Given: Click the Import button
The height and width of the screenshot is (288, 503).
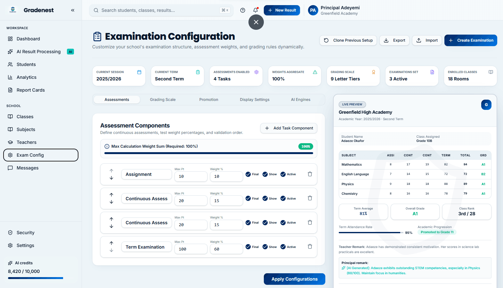Looking at the screenshot, I should (x=427, y=40).
